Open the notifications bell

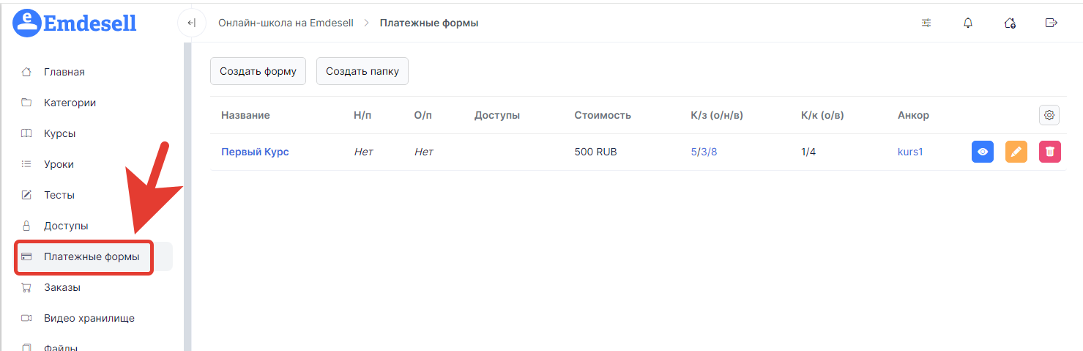click(x=968, y=23)
